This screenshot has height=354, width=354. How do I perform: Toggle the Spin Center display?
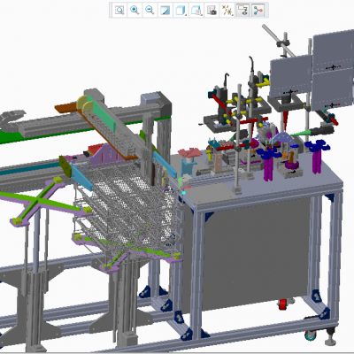258,11
